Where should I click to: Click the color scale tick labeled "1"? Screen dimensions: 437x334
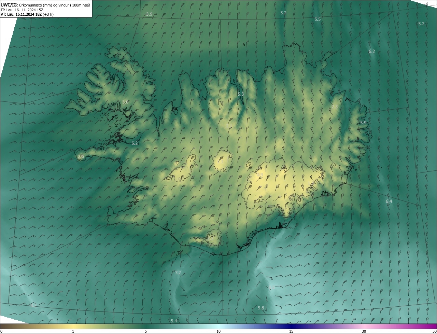(x=73, y=331)
